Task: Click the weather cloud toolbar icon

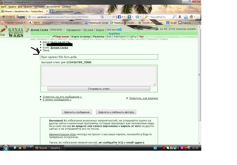Action: click(186, 17)
